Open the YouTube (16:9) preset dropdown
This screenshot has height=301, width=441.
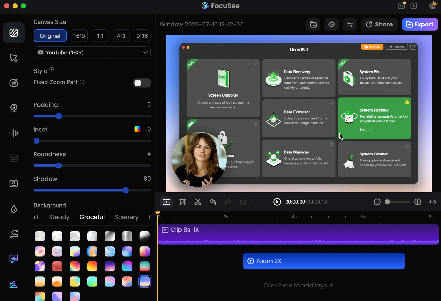[x=92, y=52]
